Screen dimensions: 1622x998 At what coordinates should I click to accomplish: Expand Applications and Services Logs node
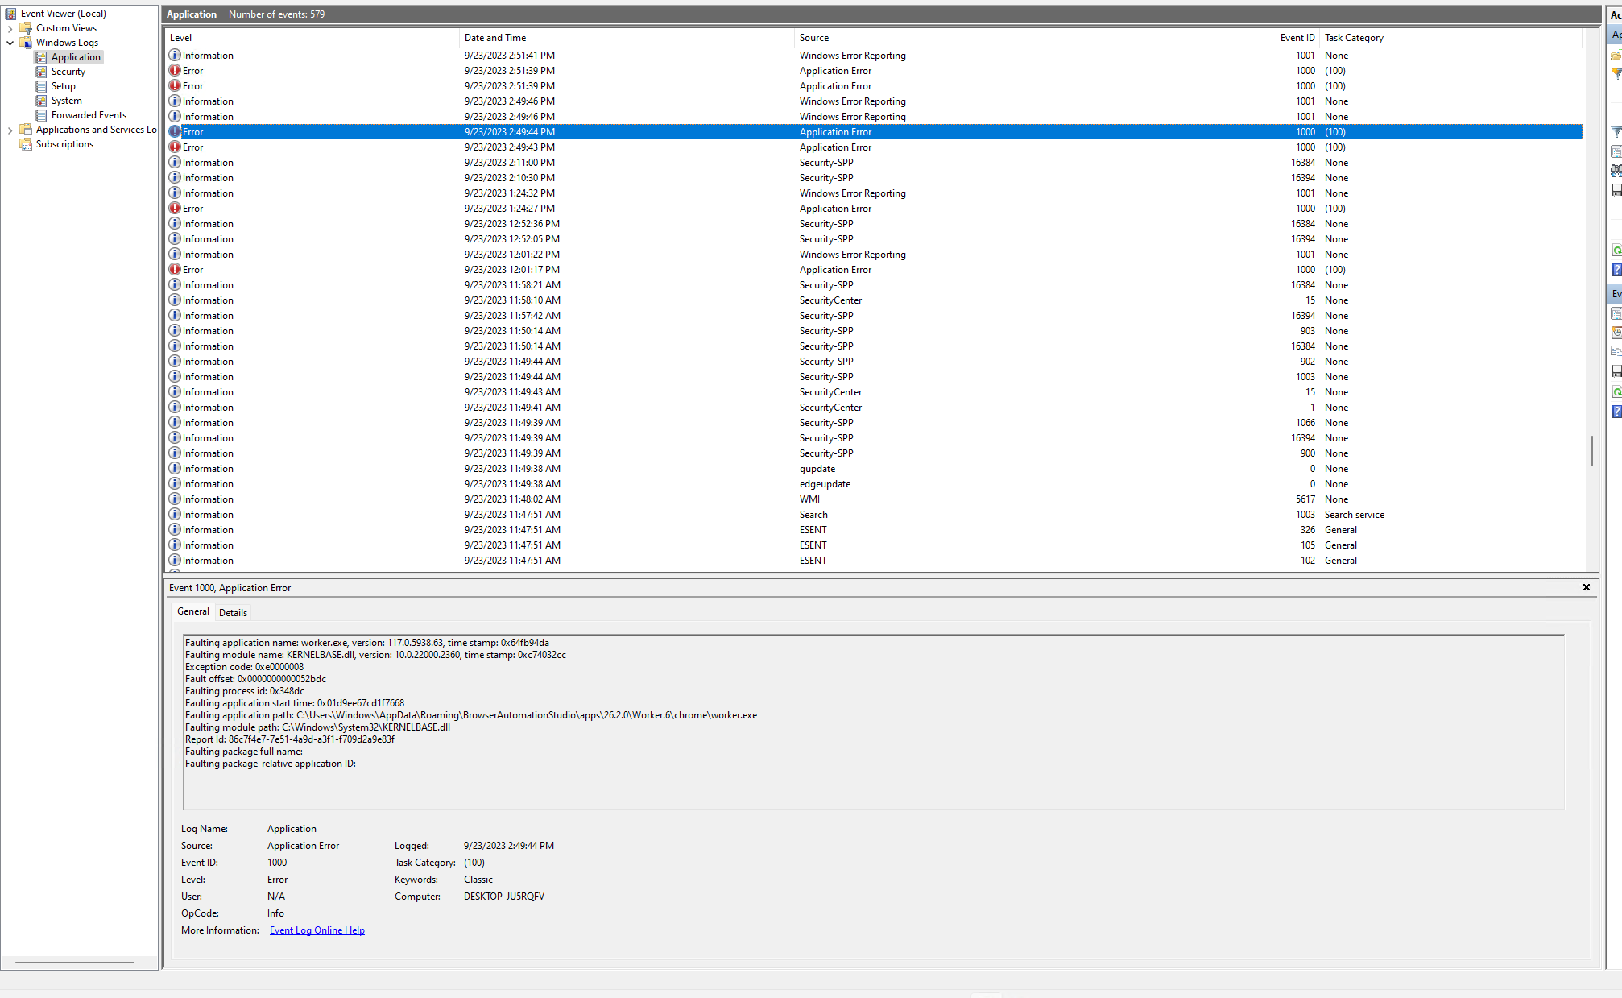[10, 130]
